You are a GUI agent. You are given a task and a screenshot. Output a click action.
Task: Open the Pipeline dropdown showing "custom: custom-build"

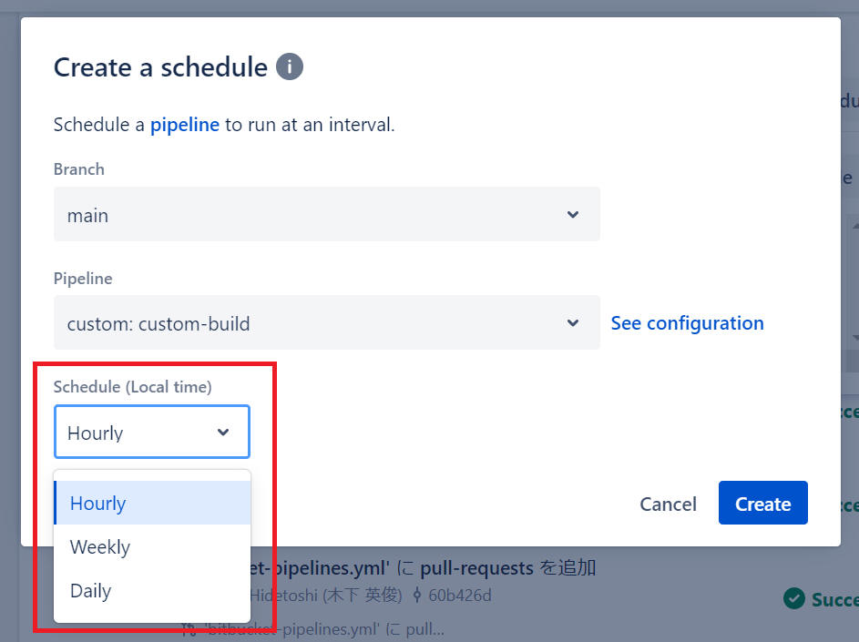[x=325, y=322]
